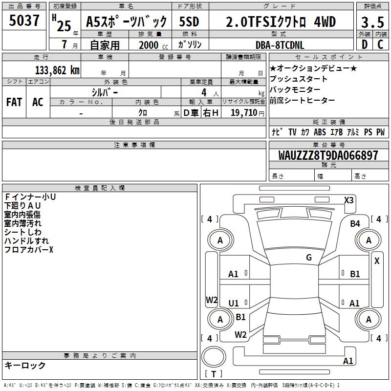Click the door type 5SD

(189, 22)
